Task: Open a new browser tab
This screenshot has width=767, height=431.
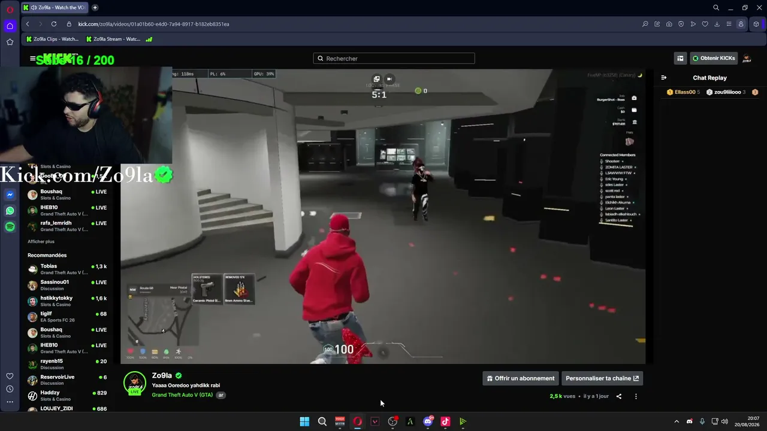Action: (x=95, y=8)
